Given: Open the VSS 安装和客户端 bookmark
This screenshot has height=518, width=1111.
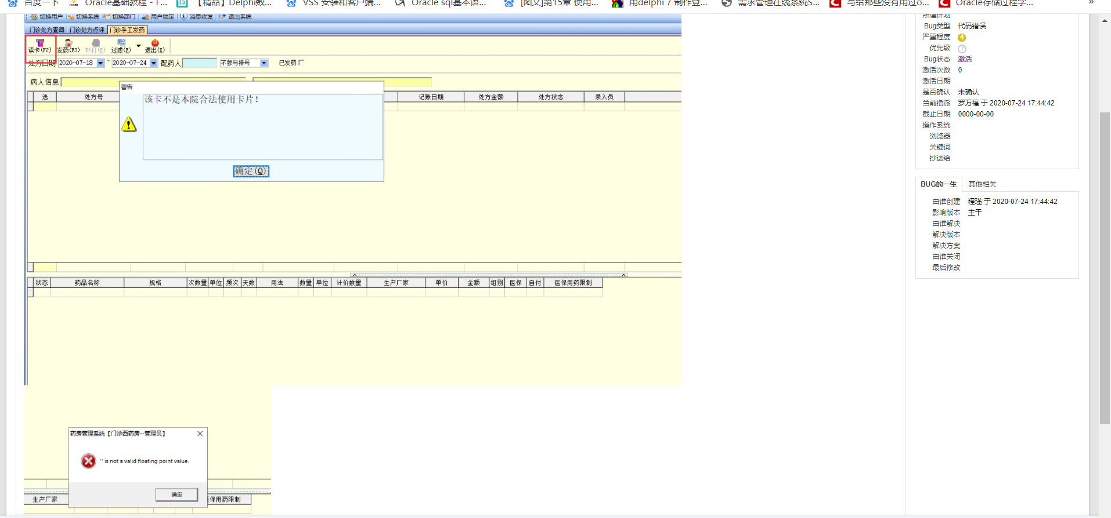Looking at the screenshot, I should click(x=334, y=3).
